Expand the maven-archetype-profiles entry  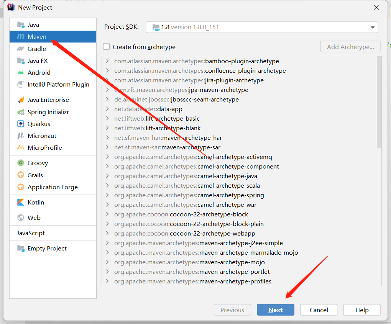pyautogui.click(x=107, y=281)
